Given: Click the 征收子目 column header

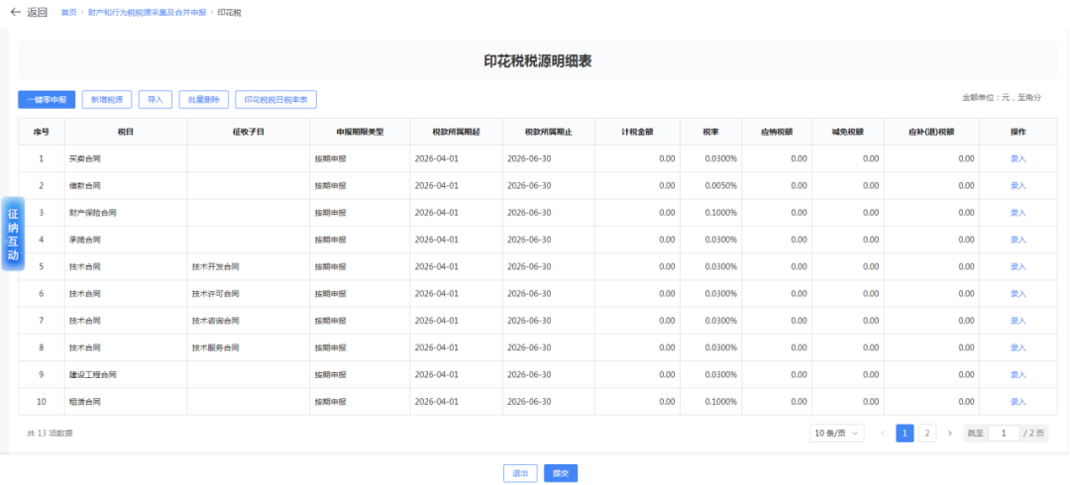Looking at the screenshot, I should [249, 132].
